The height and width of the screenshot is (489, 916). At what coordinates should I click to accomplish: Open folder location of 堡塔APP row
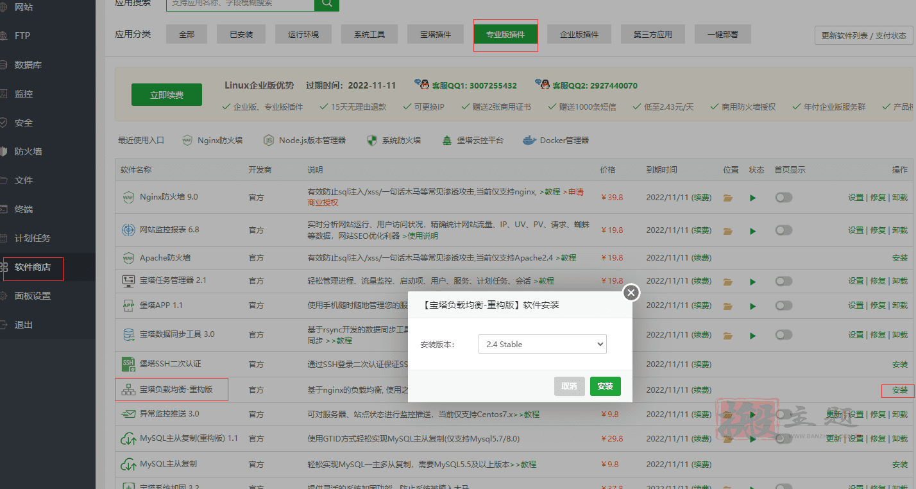[727, 305]
